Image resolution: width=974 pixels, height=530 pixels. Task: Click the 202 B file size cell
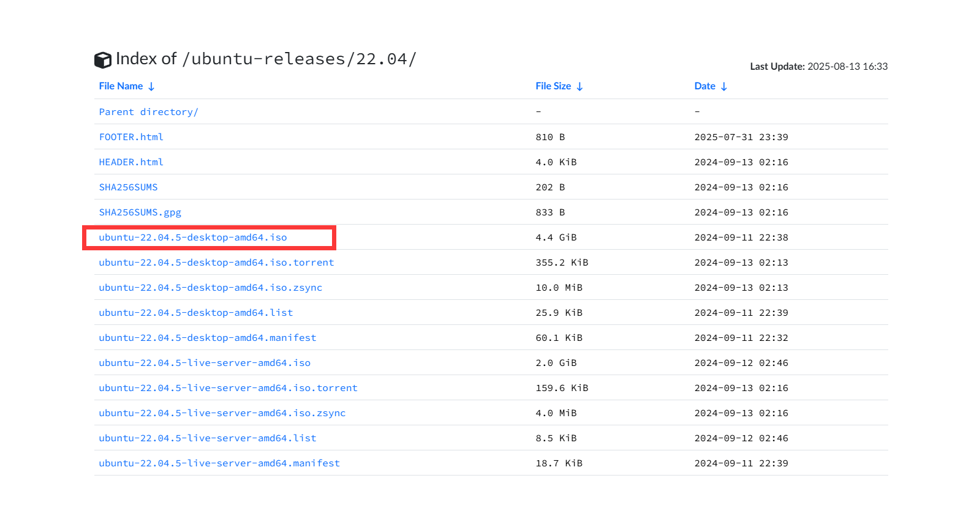point(550,187)
